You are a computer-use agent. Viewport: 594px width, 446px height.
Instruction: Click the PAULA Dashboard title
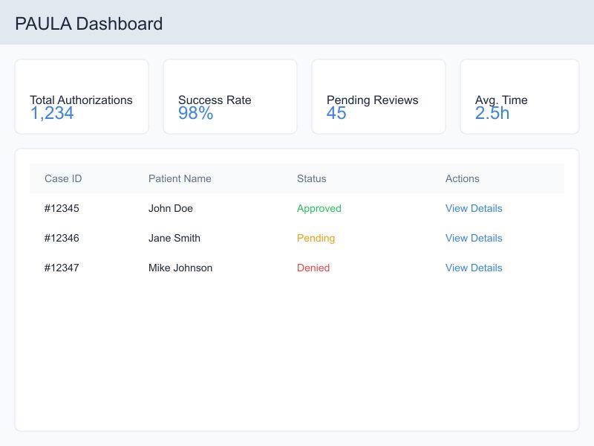(89, 24)
